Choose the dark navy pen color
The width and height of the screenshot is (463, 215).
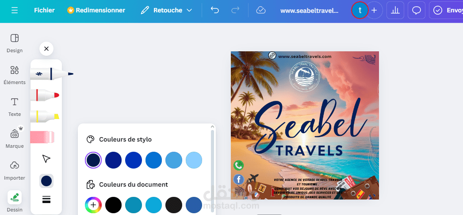click(93, 160)
